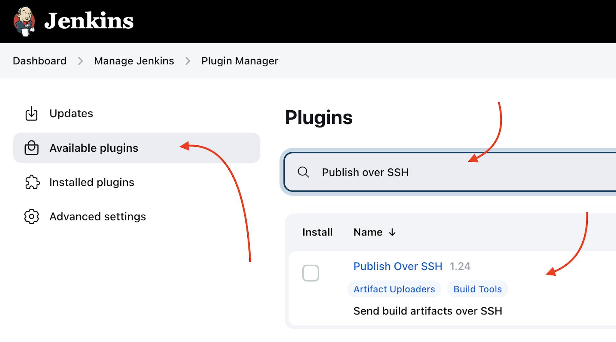Click the Advanced settings gear icon
616x342 pixels.
tap(31, 217)
